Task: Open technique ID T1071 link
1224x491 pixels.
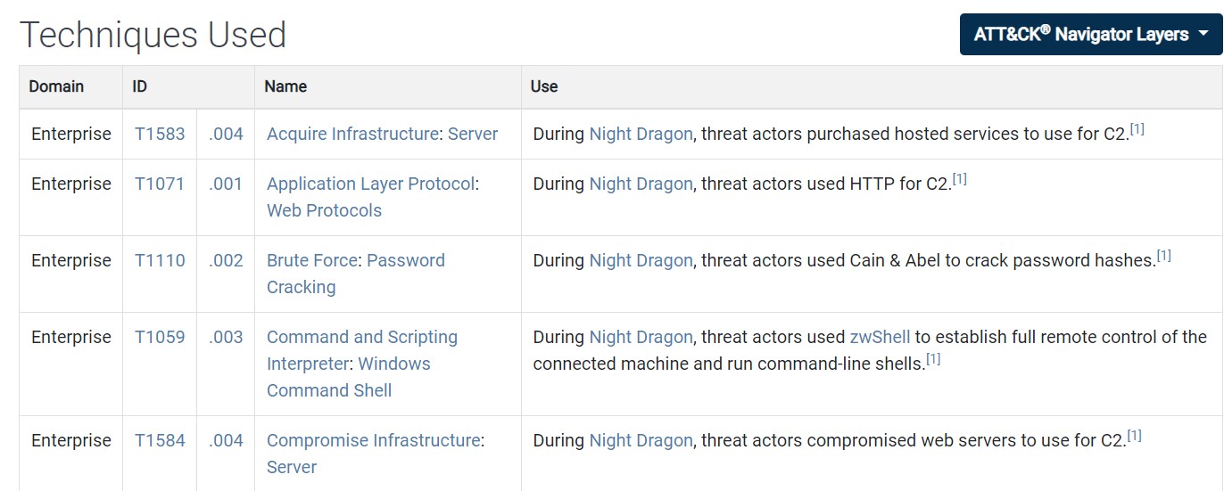Action: [x=160, y=184]
